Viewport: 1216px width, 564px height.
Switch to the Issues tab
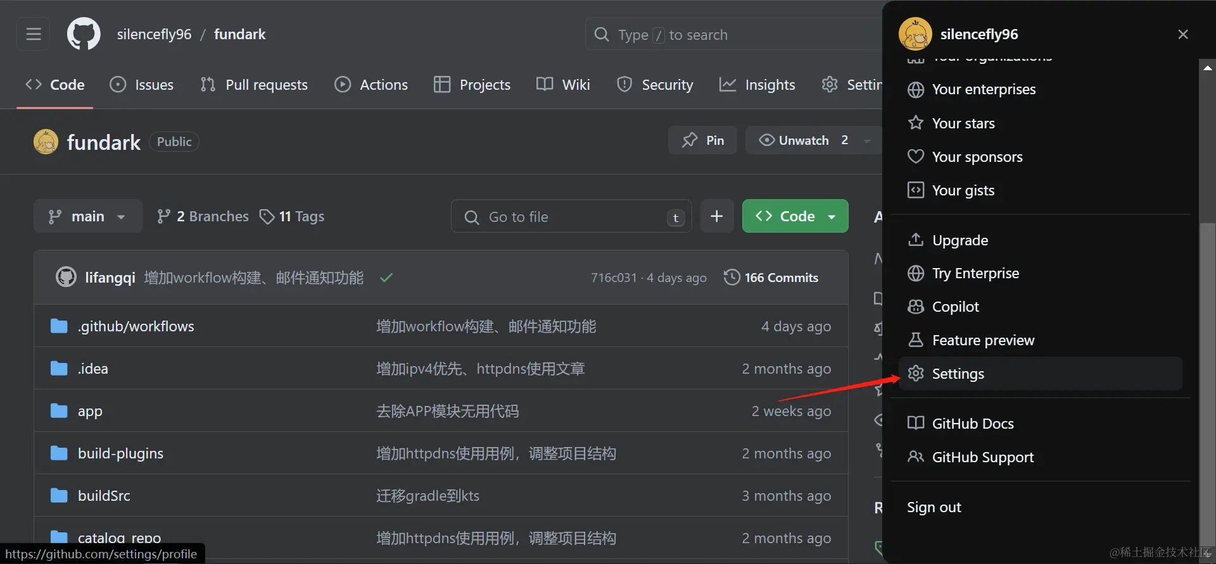[x=141, y=85]
